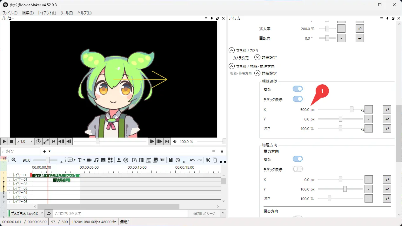Click the minus button for 視線追従 Y
402x226 pixels.
[368, 119]
